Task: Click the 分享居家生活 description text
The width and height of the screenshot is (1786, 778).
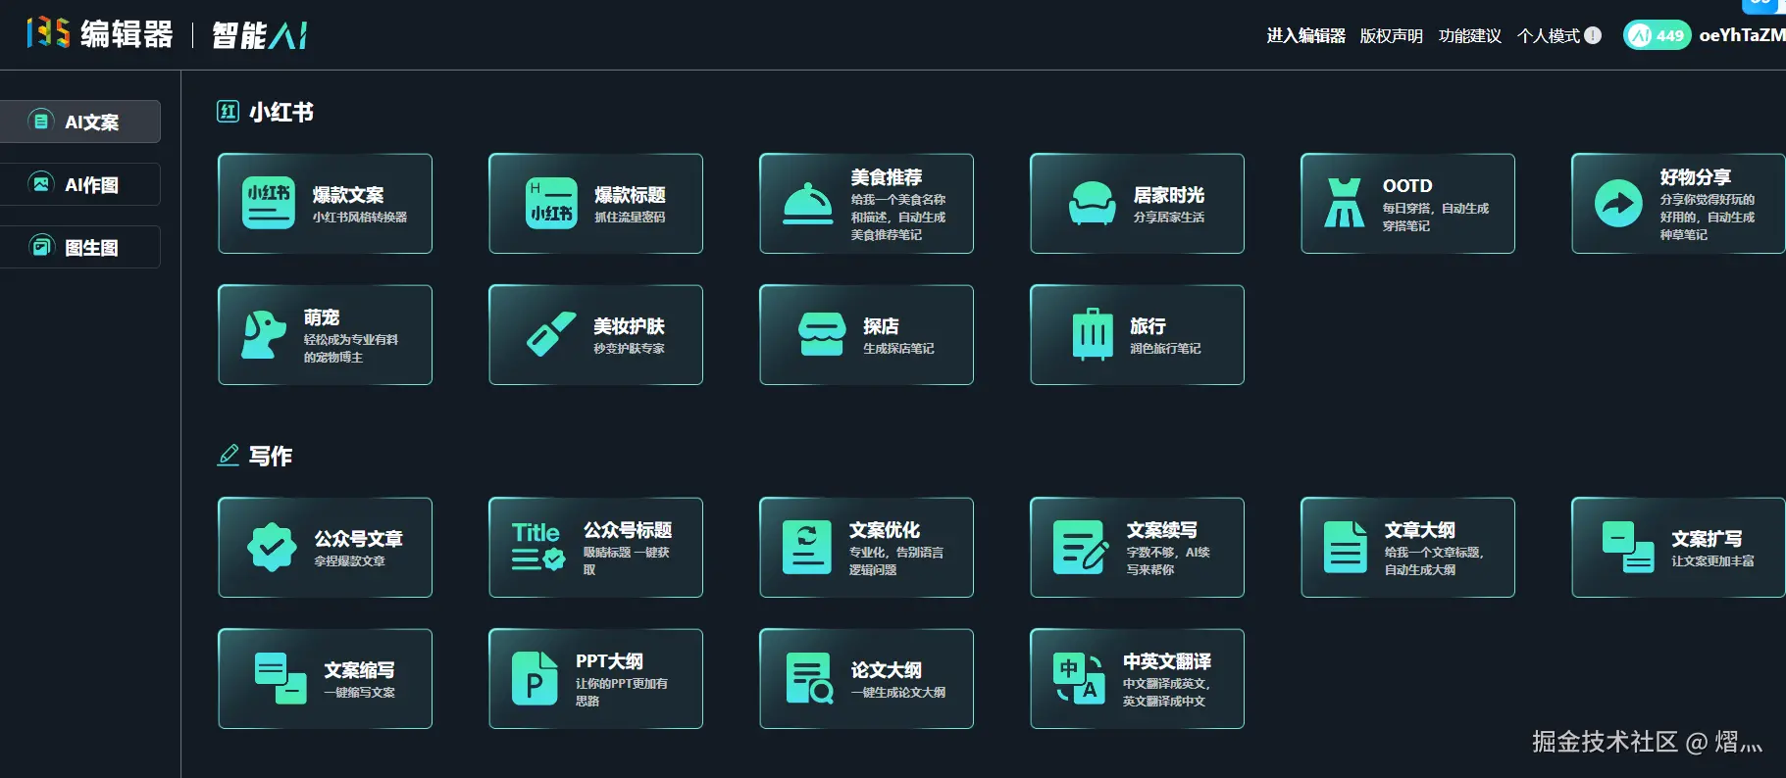Action: [x=1169, y=218]
